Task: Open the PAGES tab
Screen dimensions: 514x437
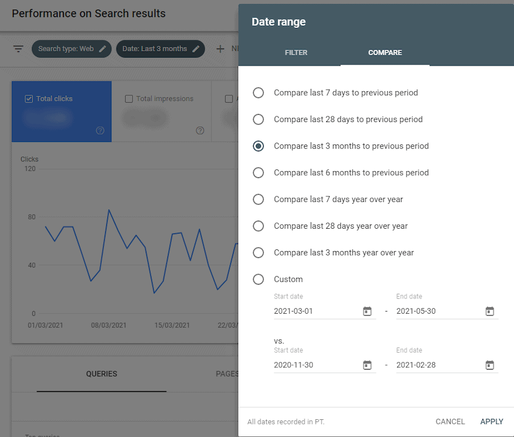Action: [x=227, y=374]
